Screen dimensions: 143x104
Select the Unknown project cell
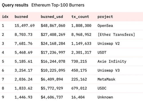click(105, 97)
